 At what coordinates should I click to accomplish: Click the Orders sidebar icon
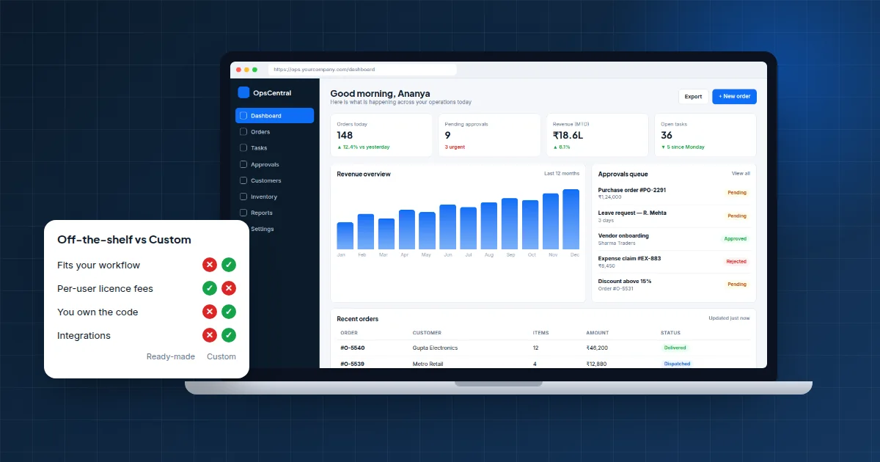(243, 132)
